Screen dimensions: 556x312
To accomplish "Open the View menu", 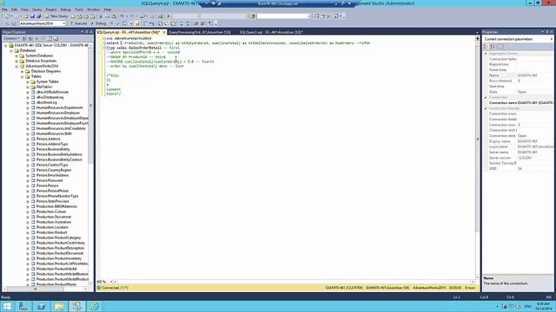I will tap(24, 10).
